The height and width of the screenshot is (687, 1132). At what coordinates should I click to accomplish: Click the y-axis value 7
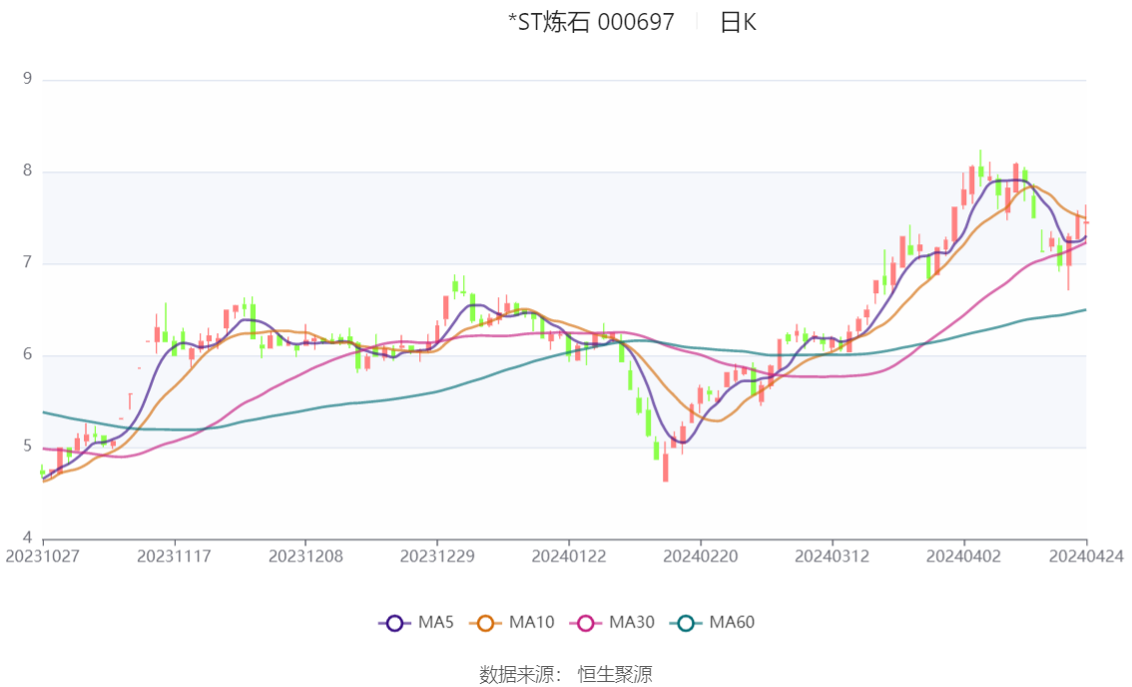pos(27,262)
